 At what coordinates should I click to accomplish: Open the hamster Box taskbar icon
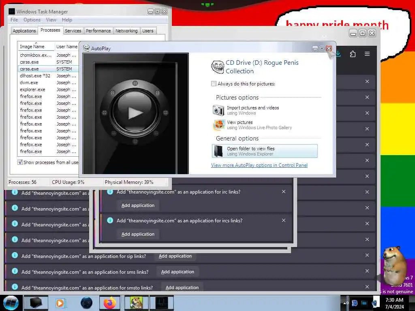point(136,303)
